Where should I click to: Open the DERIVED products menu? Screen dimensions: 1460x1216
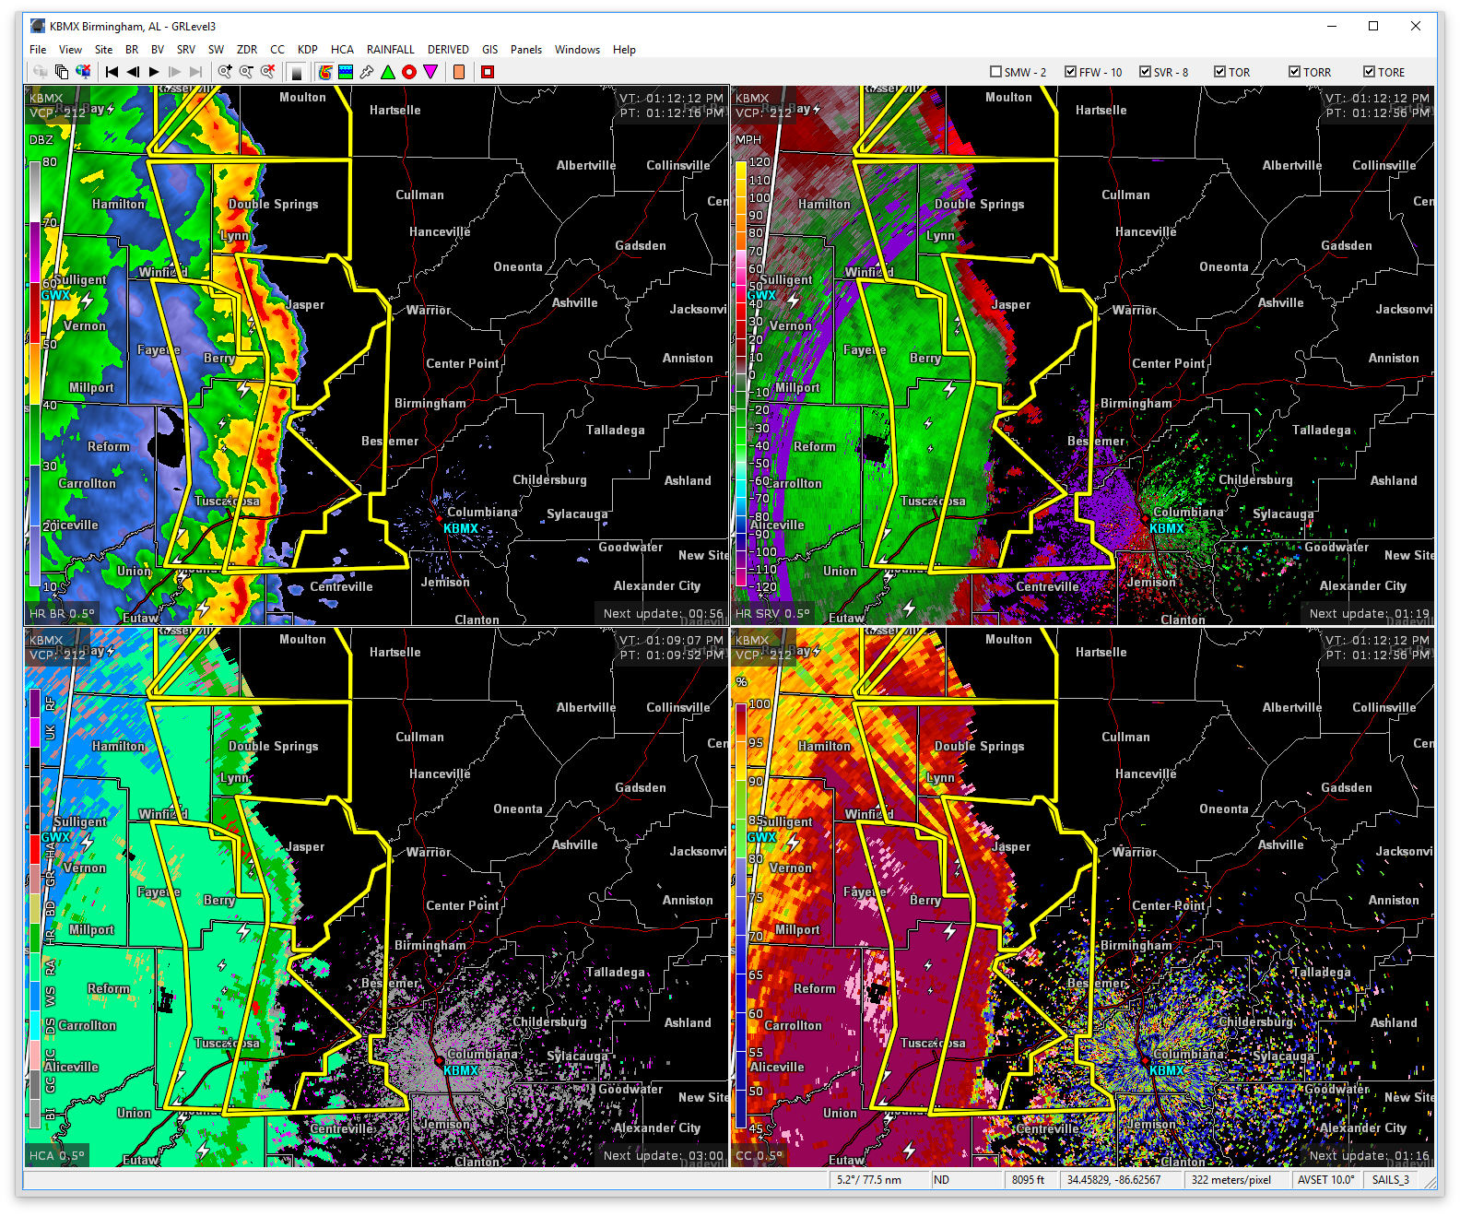(448, 50)
